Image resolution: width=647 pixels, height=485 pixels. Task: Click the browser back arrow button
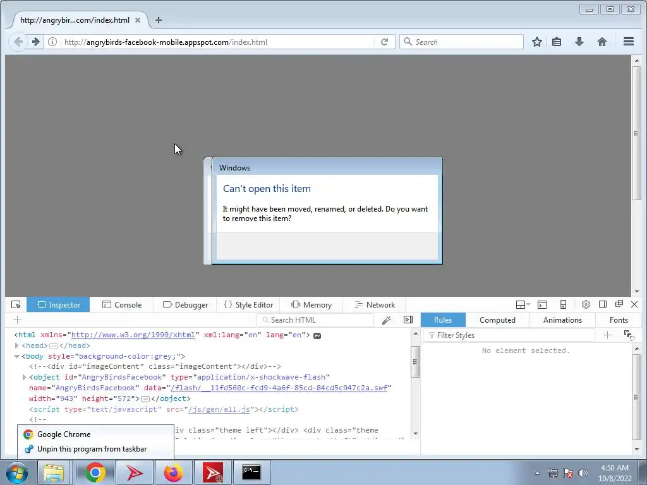[x=18, y=42]
